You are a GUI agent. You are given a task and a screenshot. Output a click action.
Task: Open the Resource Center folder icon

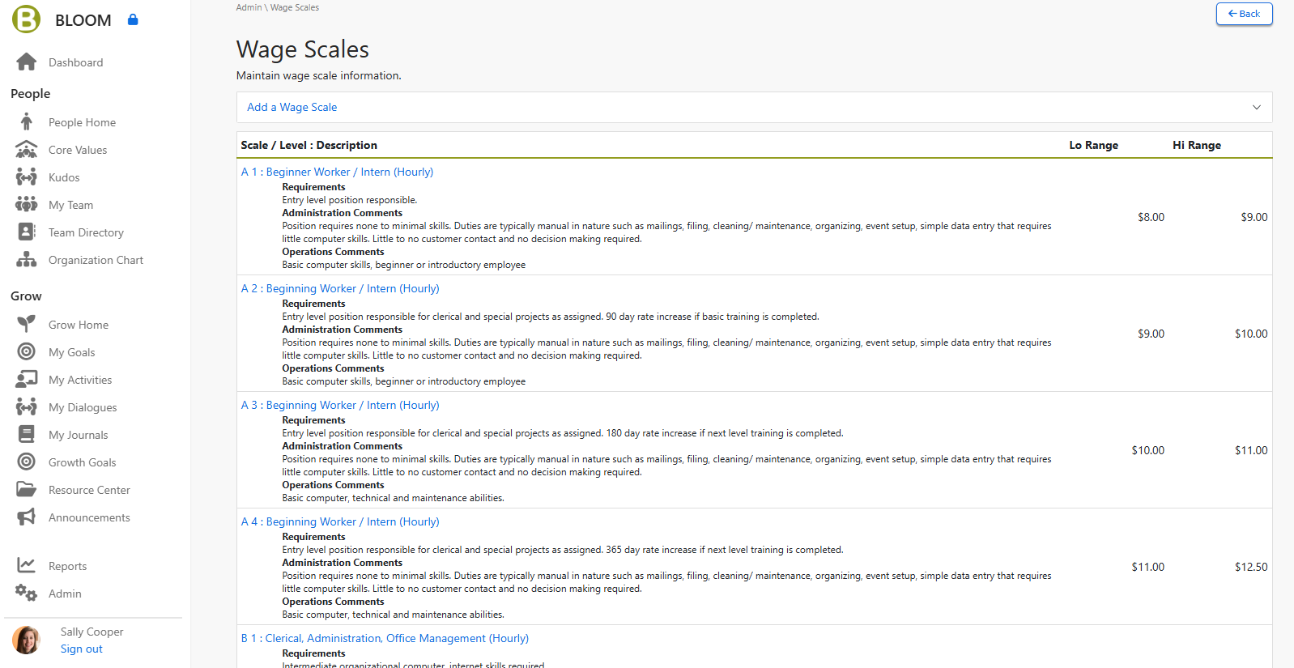[x=26, y=490]
